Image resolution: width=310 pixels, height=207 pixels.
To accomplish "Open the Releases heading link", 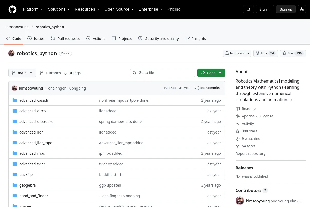I will pos(244,168).
